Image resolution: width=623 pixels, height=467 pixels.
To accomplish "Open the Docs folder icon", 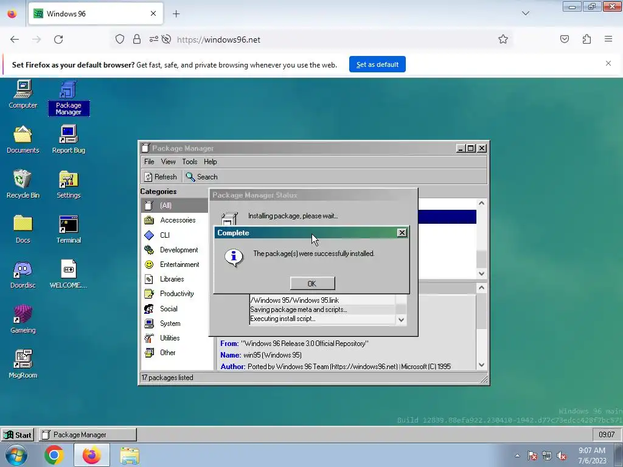I will tap(23, 229).
